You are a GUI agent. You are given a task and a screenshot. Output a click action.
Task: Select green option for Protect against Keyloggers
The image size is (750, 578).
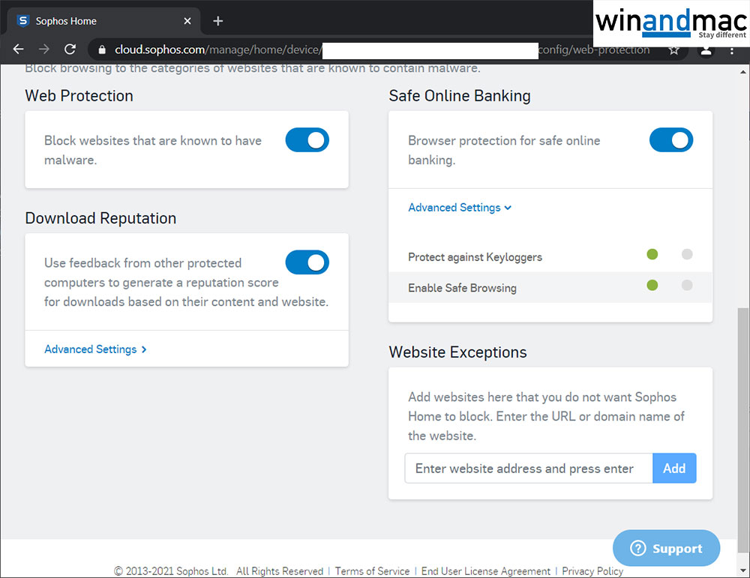tap(652, 254)
